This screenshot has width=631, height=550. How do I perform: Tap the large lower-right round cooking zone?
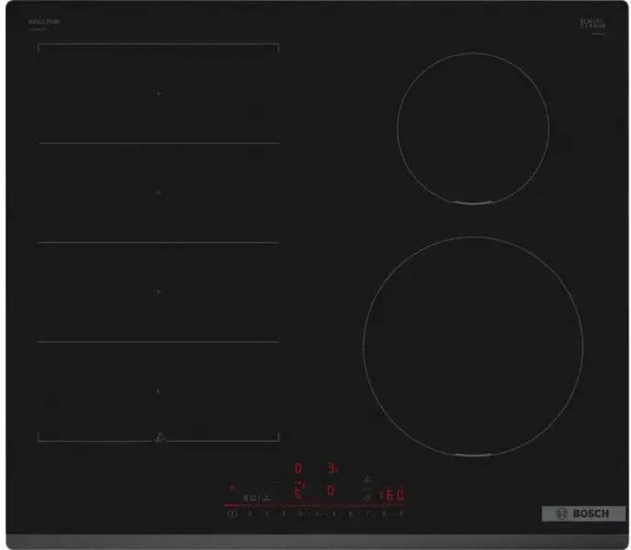[x=473, y=346]
